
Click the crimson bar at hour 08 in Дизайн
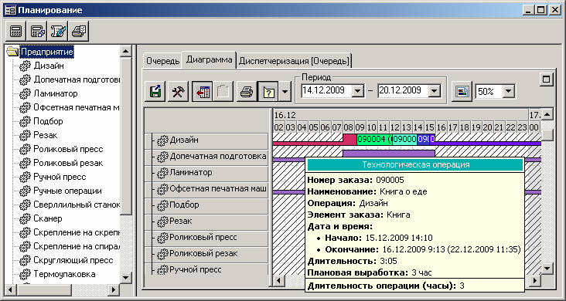[x=349, y=139]
